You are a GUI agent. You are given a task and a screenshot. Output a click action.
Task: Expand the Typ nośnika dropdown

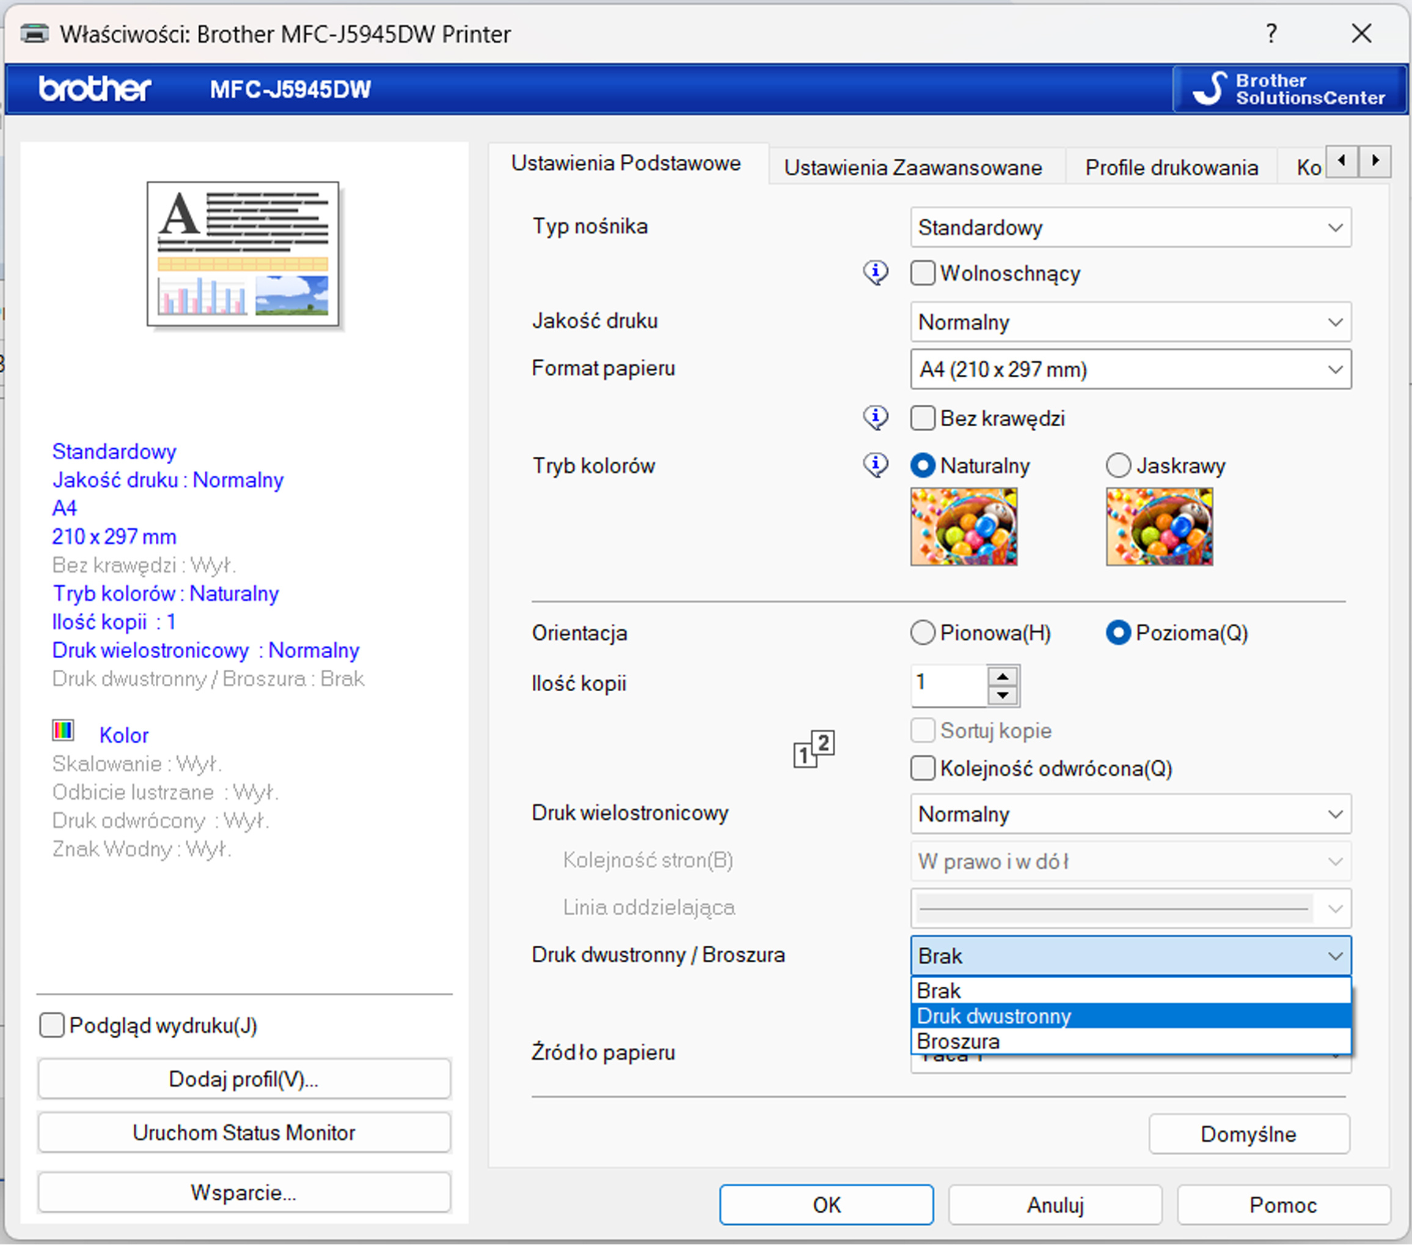click(x=1130, y=227)
